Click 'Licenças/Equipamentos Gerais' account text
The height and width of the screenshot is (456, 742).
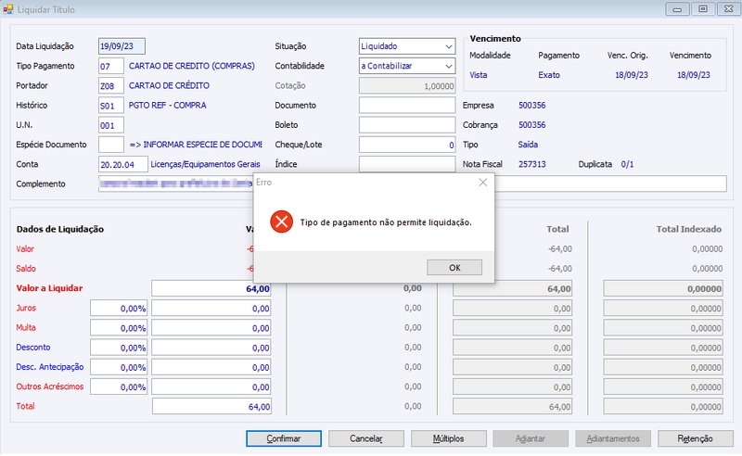tap(205, 165)
